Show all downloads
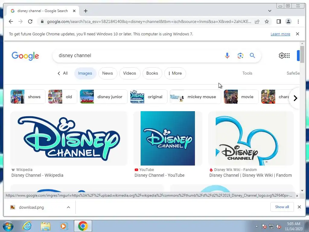309x232 pixels. (282, 207)
